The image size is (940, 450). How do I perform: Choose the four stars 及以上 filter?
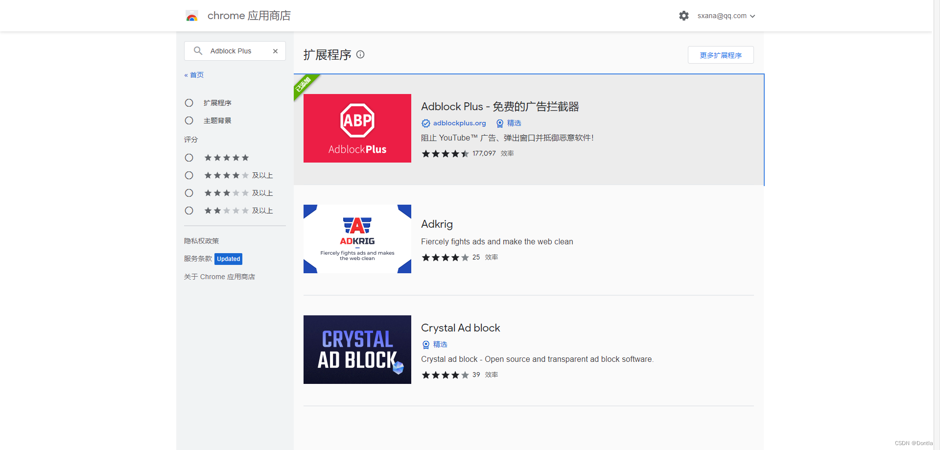pos(189,175)
